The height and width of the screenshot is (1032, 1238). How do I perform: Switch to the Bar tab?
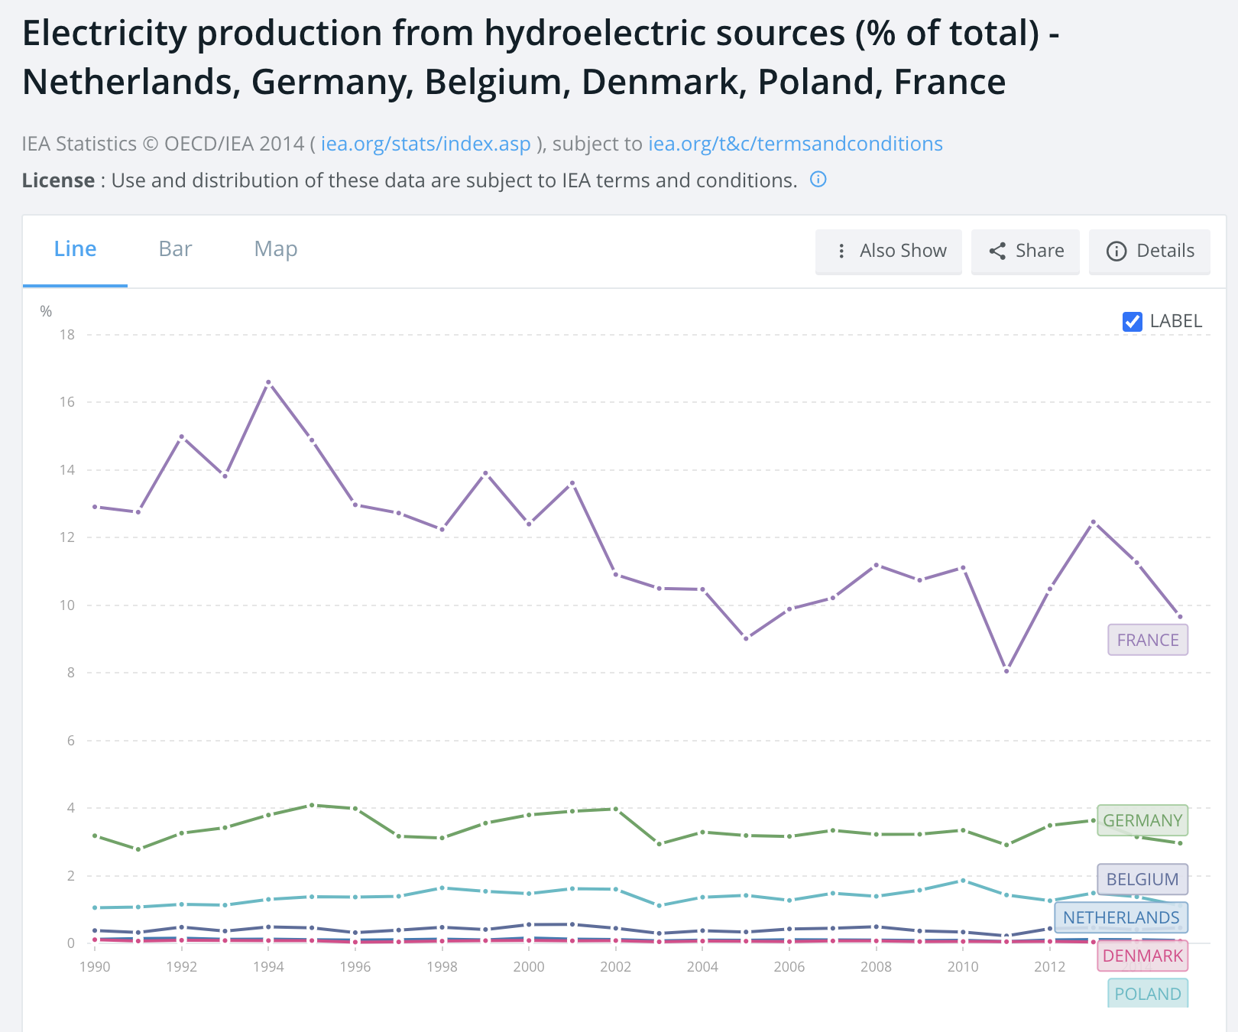(x=175, y=249)
